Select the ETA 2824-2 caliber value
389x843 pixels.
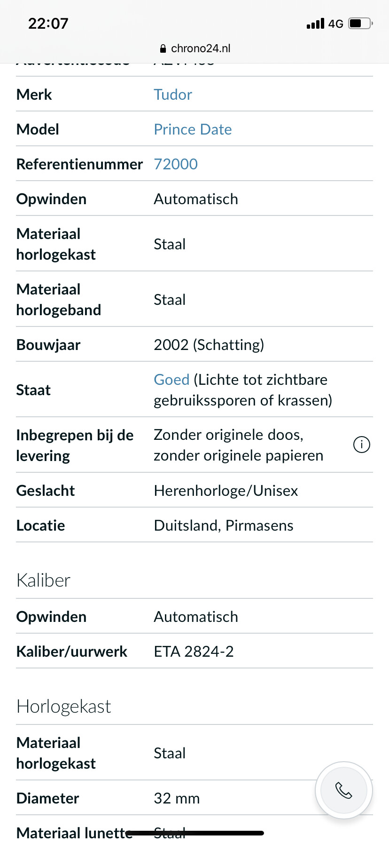pos(194,652)
